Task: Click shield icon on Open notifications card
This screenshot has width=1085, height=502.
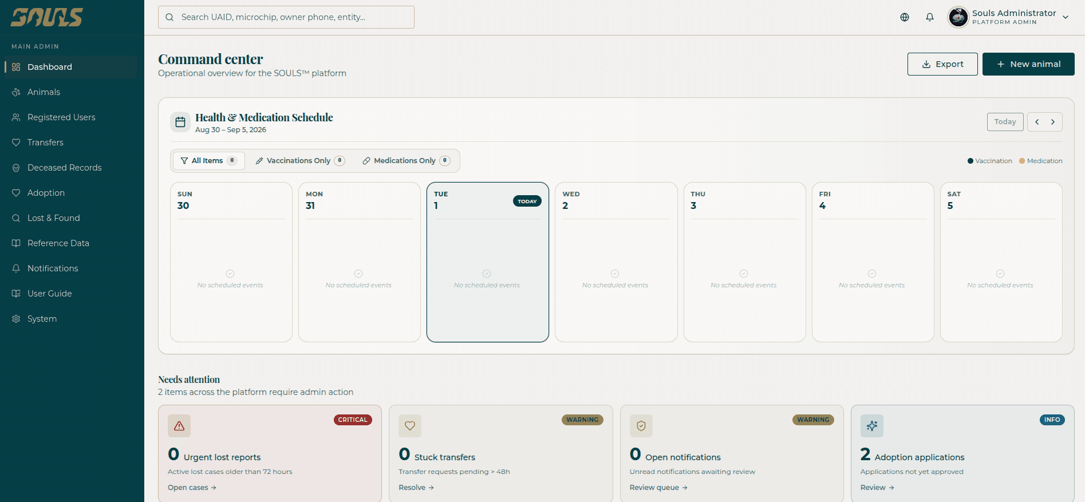Action: point(641,426)
